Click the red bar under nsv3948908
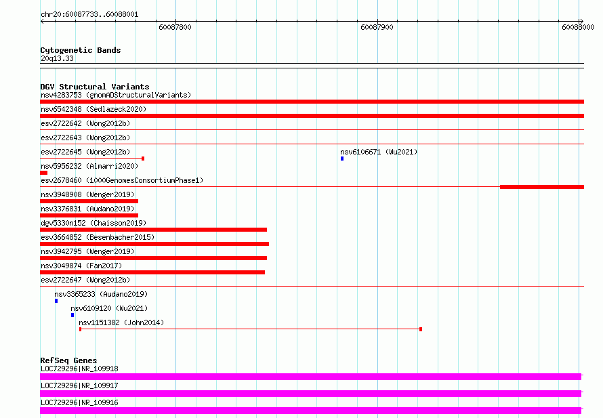This screenshot has width=603, height=418. point(89,201)
